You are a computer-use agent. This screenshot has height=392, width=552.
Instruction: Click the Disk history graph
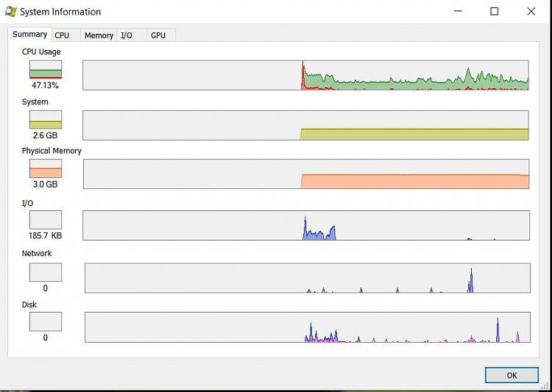(307, 327)
